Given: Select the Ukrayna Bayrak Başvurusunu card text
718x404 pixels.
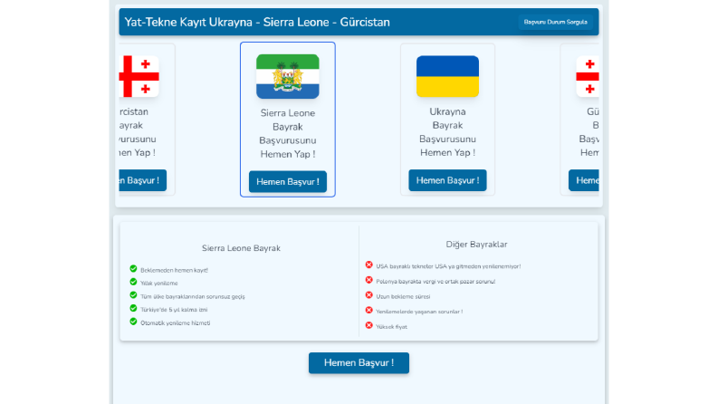Looking at the screenshot, I should (x=447, y=132).
